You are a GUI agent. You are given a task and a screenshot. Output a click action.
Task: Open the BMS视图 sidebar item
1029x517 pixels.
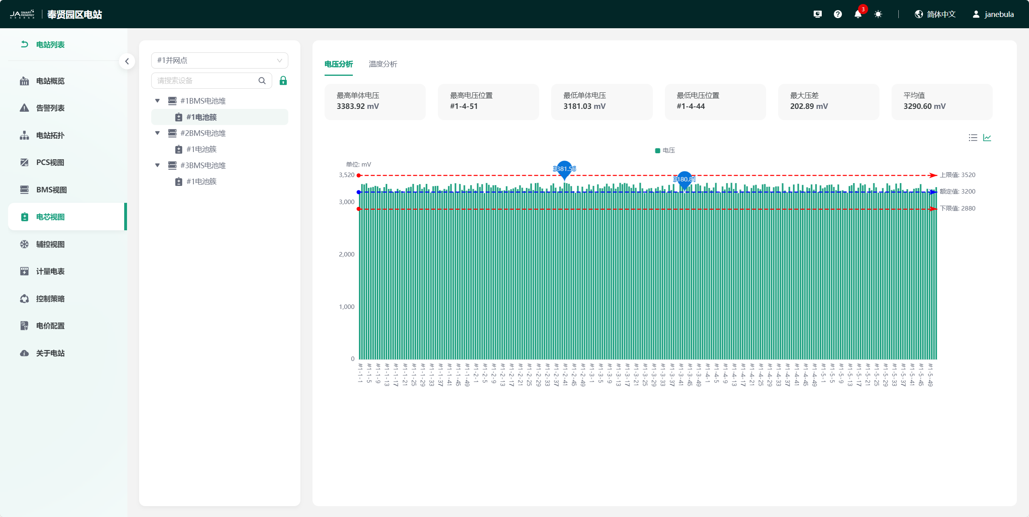coord(51,190)
